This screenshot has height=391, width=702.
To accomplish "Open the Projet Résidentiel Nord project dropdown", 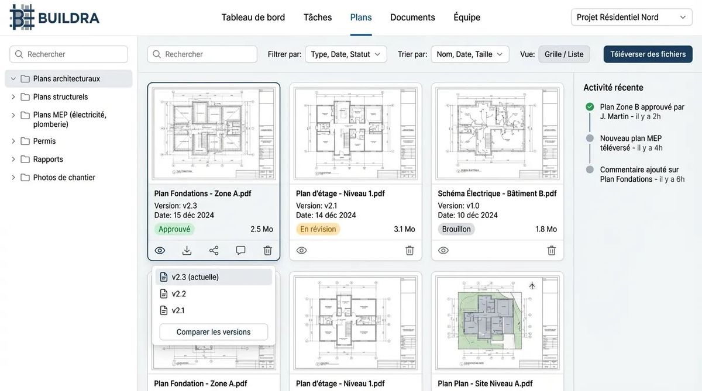I will point(631,18).
